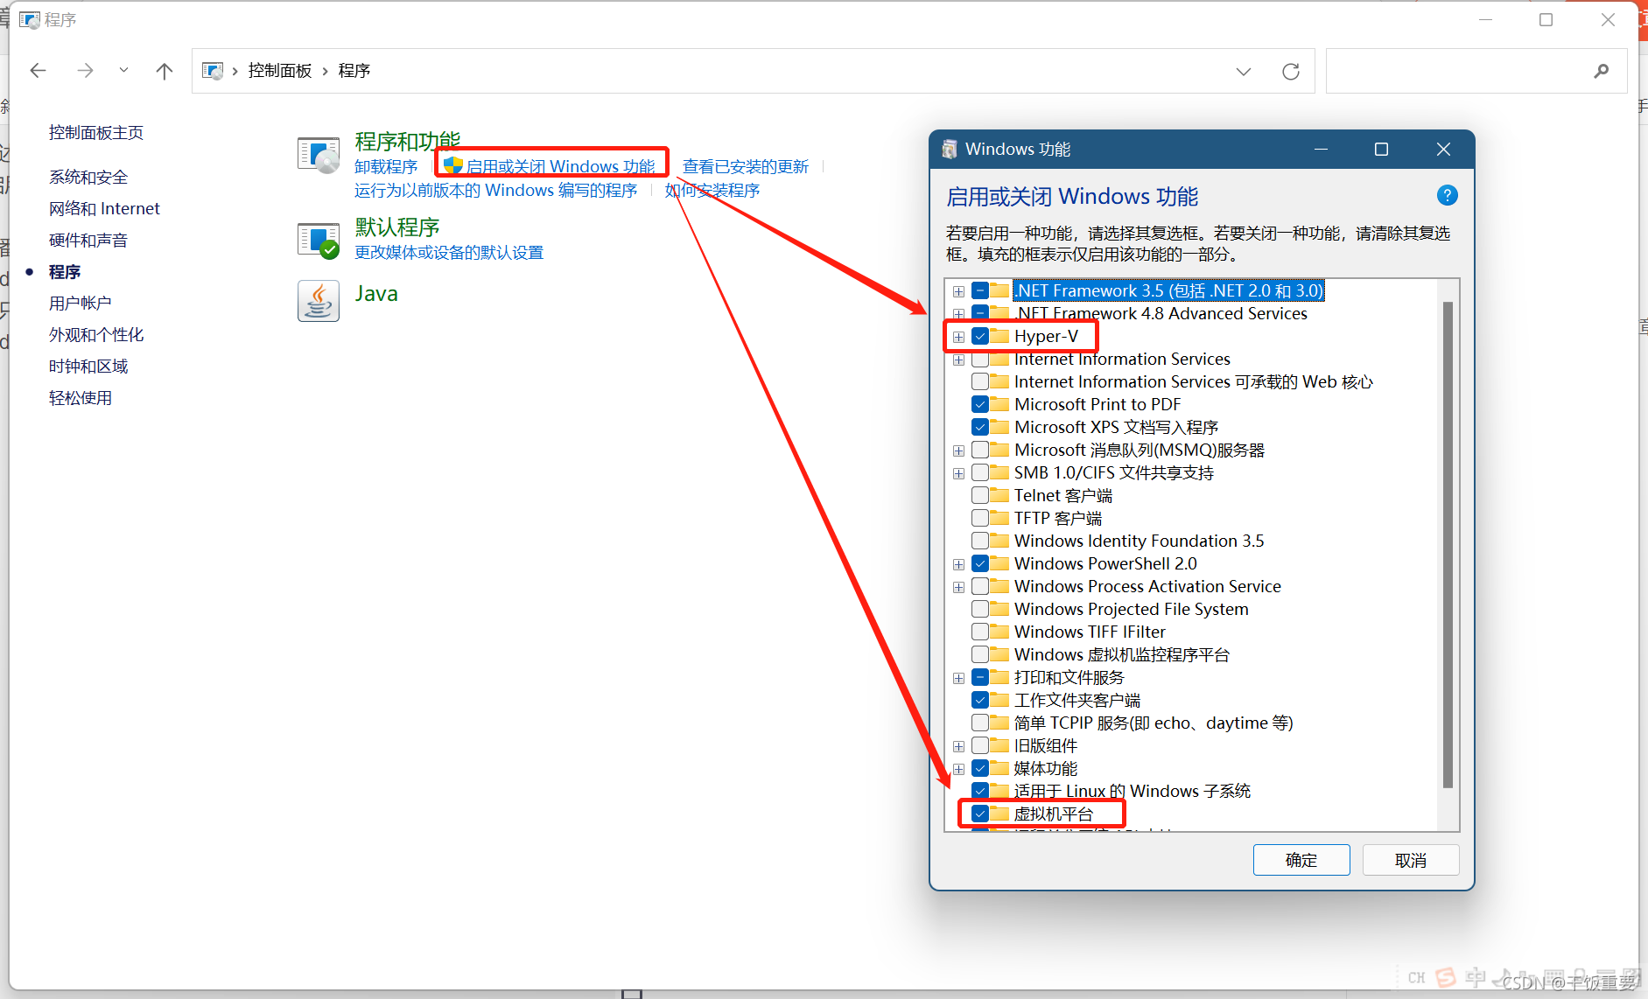The image size is (1648, 999).
Task: Toggle the Hyper-V checkbox
Action: (980, 336)
